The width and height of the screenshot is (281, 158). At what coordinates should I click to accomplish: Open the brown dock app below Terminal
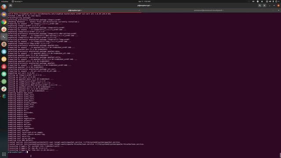tap(4, 44)
